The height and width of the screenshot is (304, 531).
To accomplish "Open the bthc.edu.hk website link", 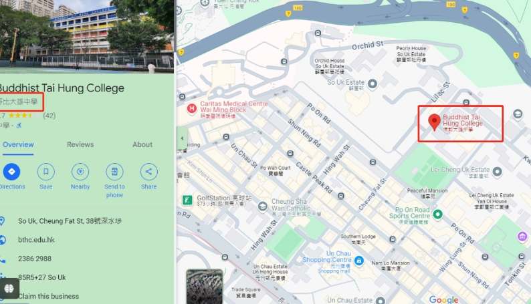I will [36, 240].
